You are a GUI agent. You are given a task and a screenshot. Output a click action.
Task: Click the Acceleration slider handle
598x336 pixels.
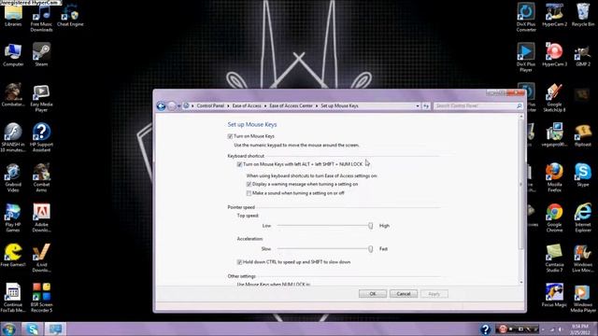[x=370, y=249]
